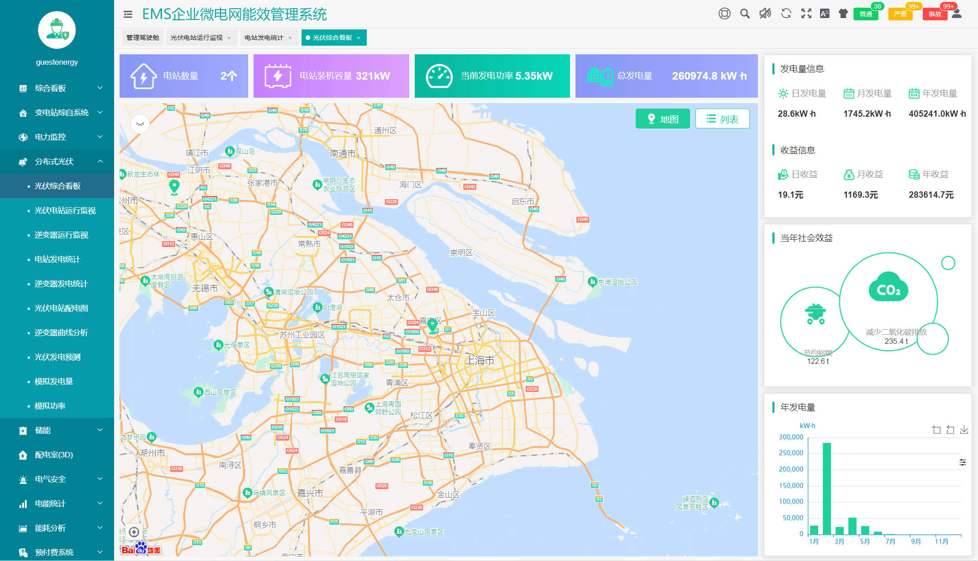Open the 事故 alarms badge button
The height and width of the screenshot is (561, 978).
pyautogui.click(x=935, y=14)
